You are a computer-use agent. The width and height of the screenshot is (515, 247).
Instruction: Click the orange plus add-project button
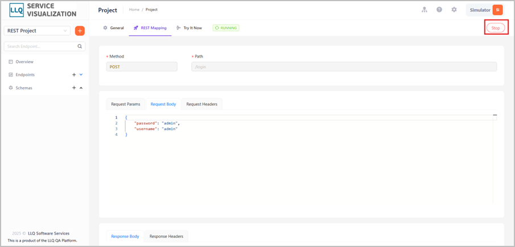80,31
